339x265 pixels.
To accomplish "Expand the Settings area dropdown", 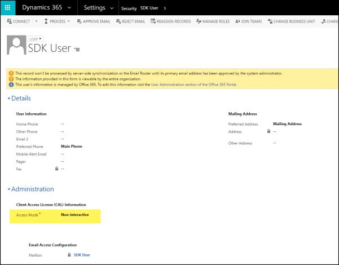I will tap(112, 8).
